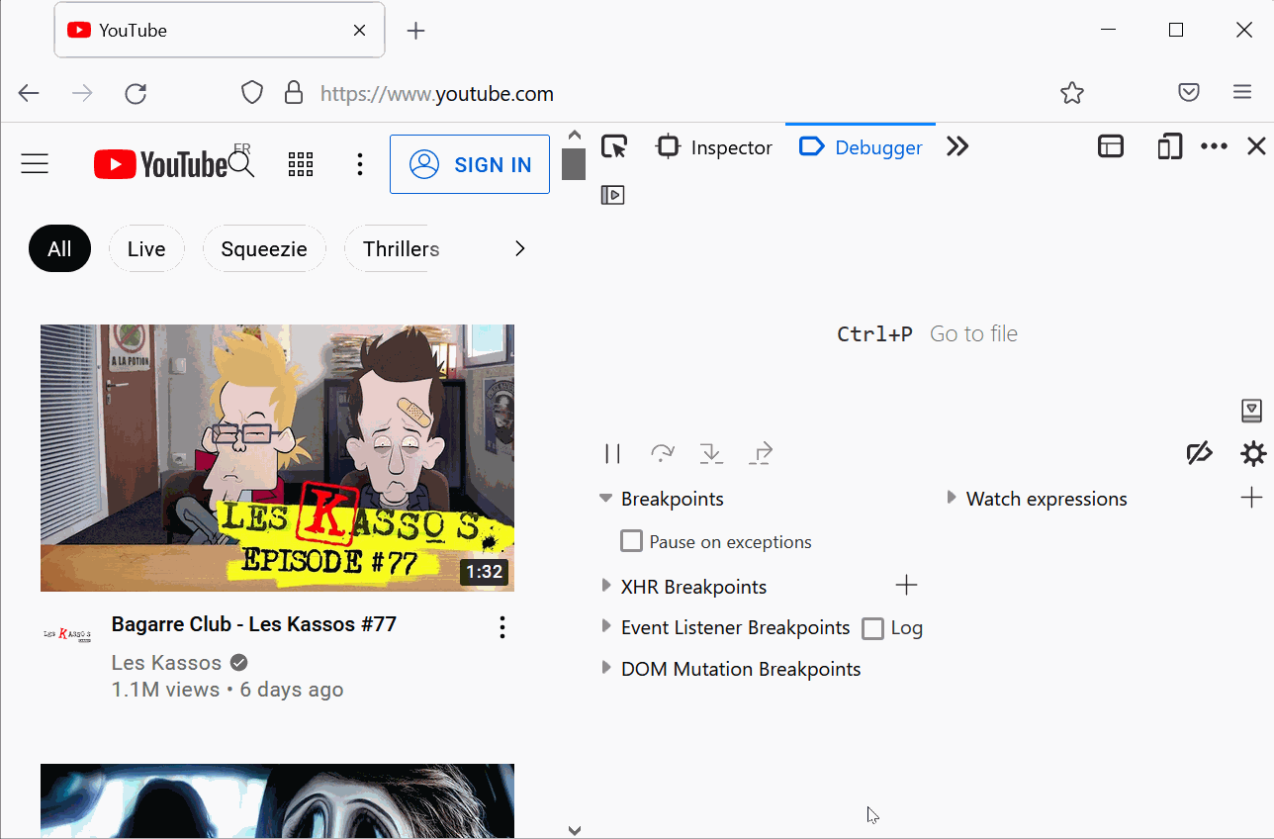Add a new XHR breakpoint
The height and width of the screenshot is (839, 1274).
pyautogui.click(x=906, y=586)
